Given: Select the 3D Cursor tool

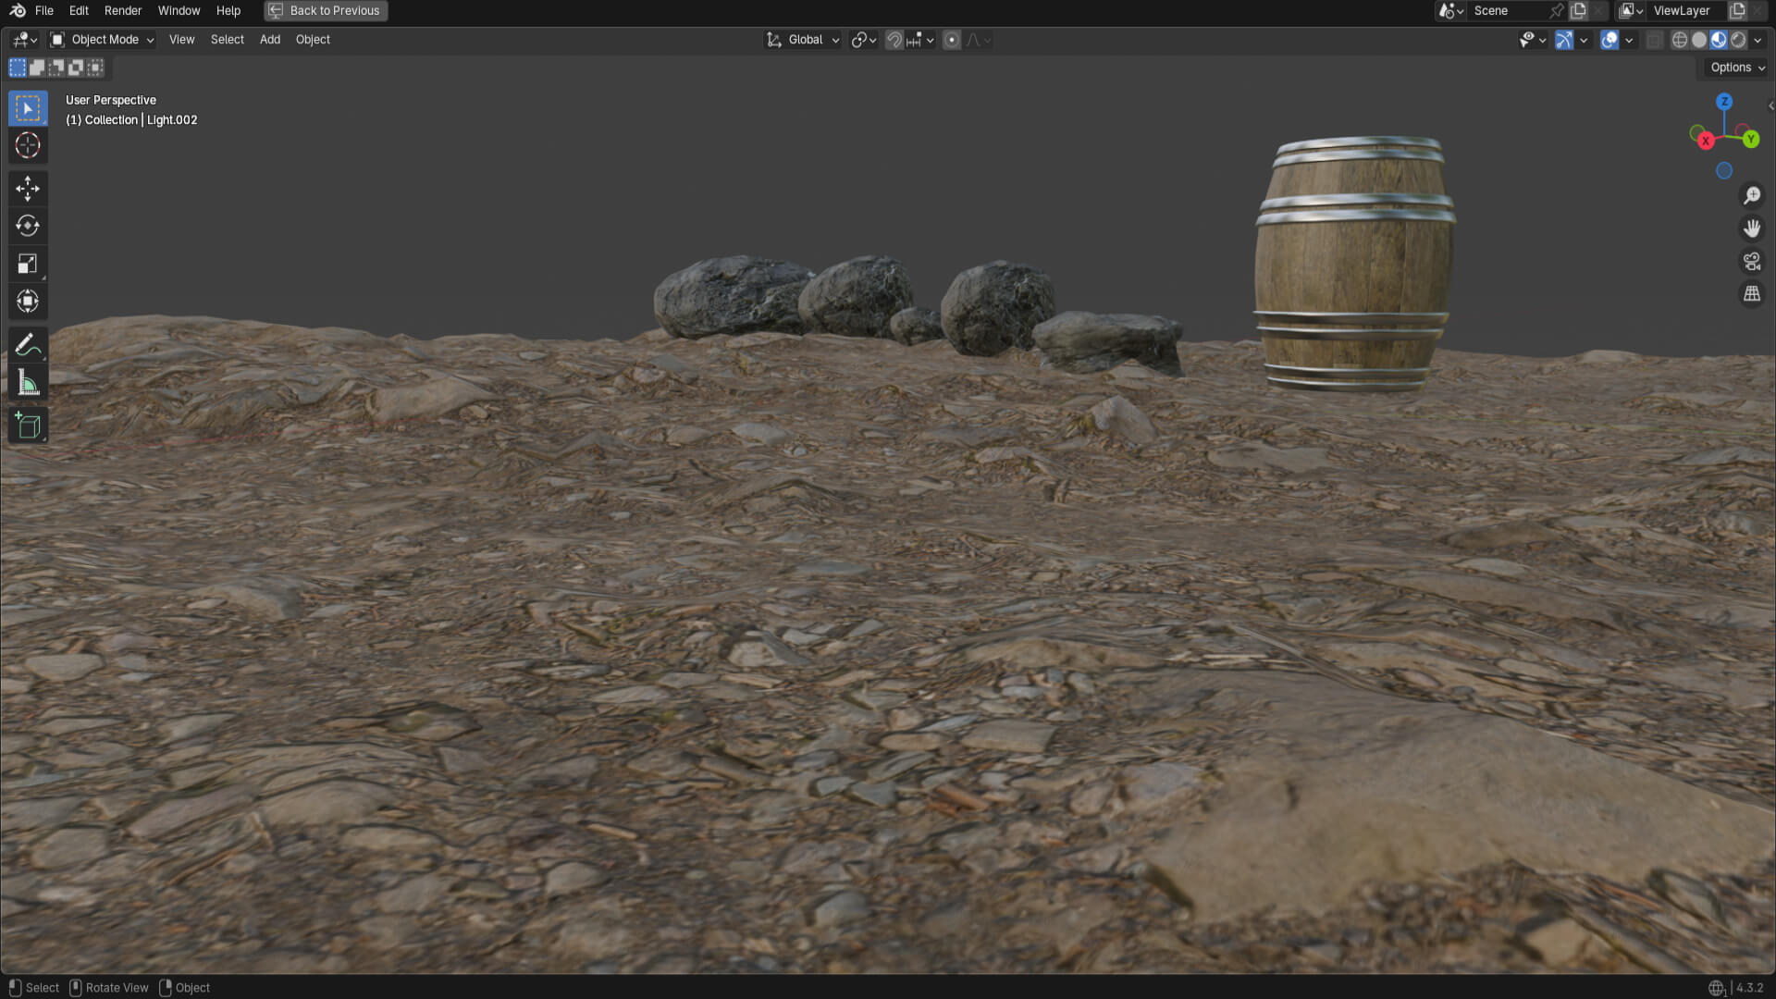Looking at the screenshot, I should (28, 145).
